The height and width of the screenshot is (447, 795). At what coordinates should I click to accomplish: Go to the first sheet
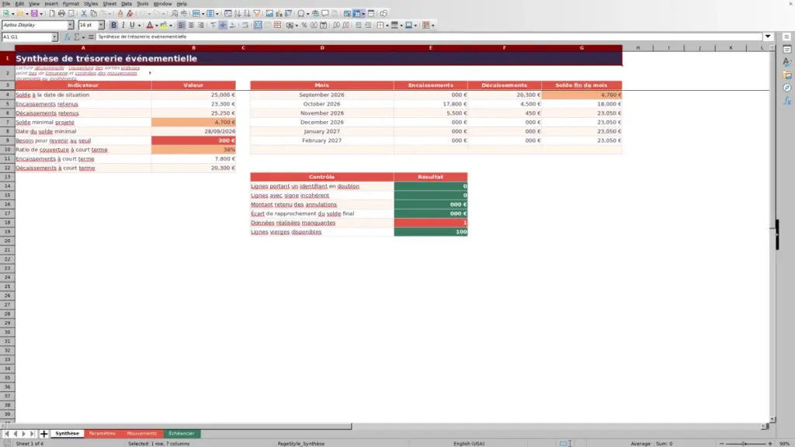click(x=6, y=433)
